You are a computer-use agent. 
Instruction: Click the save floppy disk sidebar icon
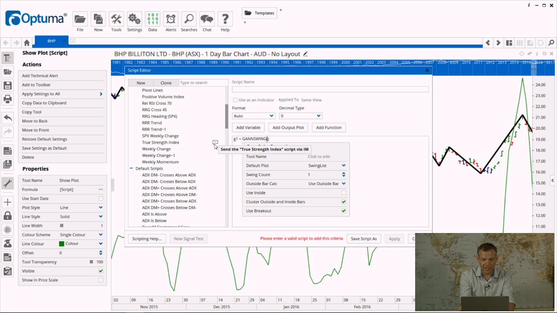(8, 85)
